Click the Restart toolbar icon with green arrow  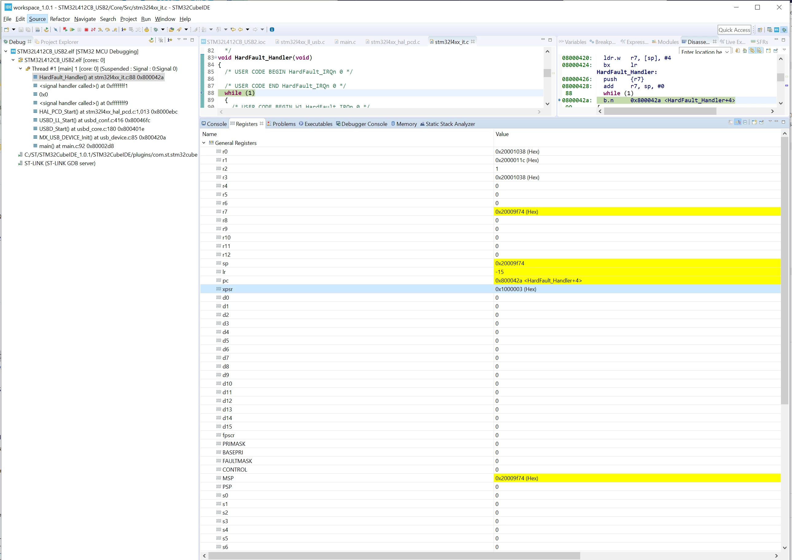(x=46, y=30)
